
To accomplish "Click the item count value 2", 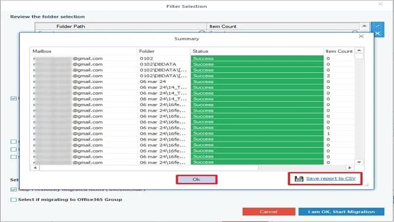I will (328, 76).
